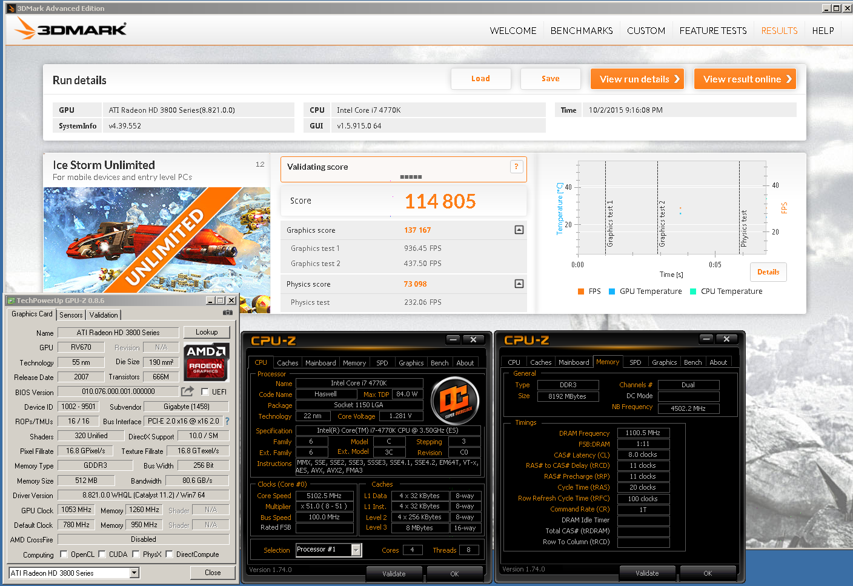The height and width of the screenshot is (586, 853).
Task: Open Memory tab in left CPU-Z window
Action: pyautogui.click(x=354, y=362)
